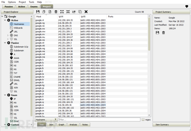Viewport: 191px width, 131px height.
Task: Sort by the IpV4 column header
Action: (x=68, y=17)
